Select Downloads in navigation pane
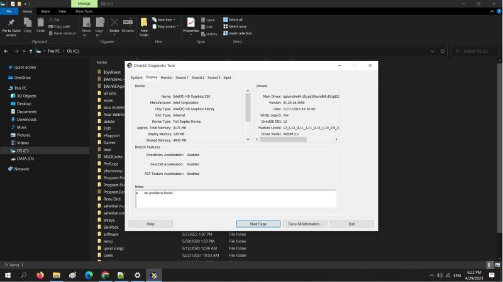The image size is (503, 282). (x=26, y=119)
